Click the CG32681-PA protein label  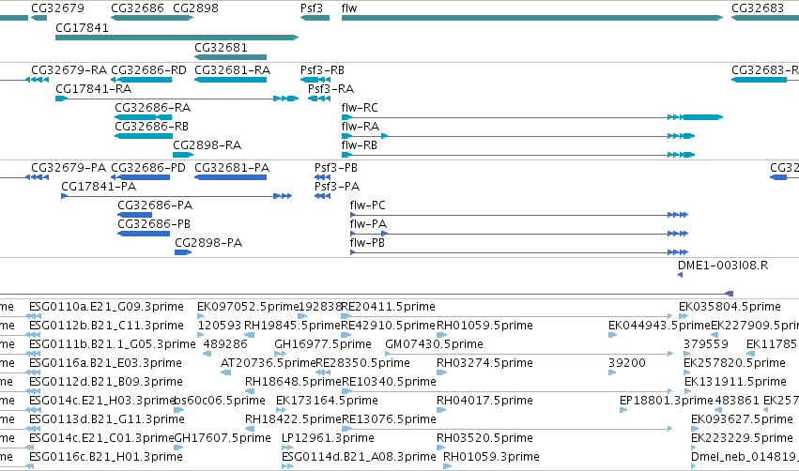click(232, 168)
